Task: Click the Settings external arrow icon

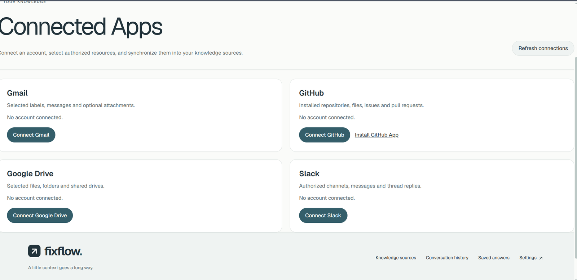Action: pos(541,258)
